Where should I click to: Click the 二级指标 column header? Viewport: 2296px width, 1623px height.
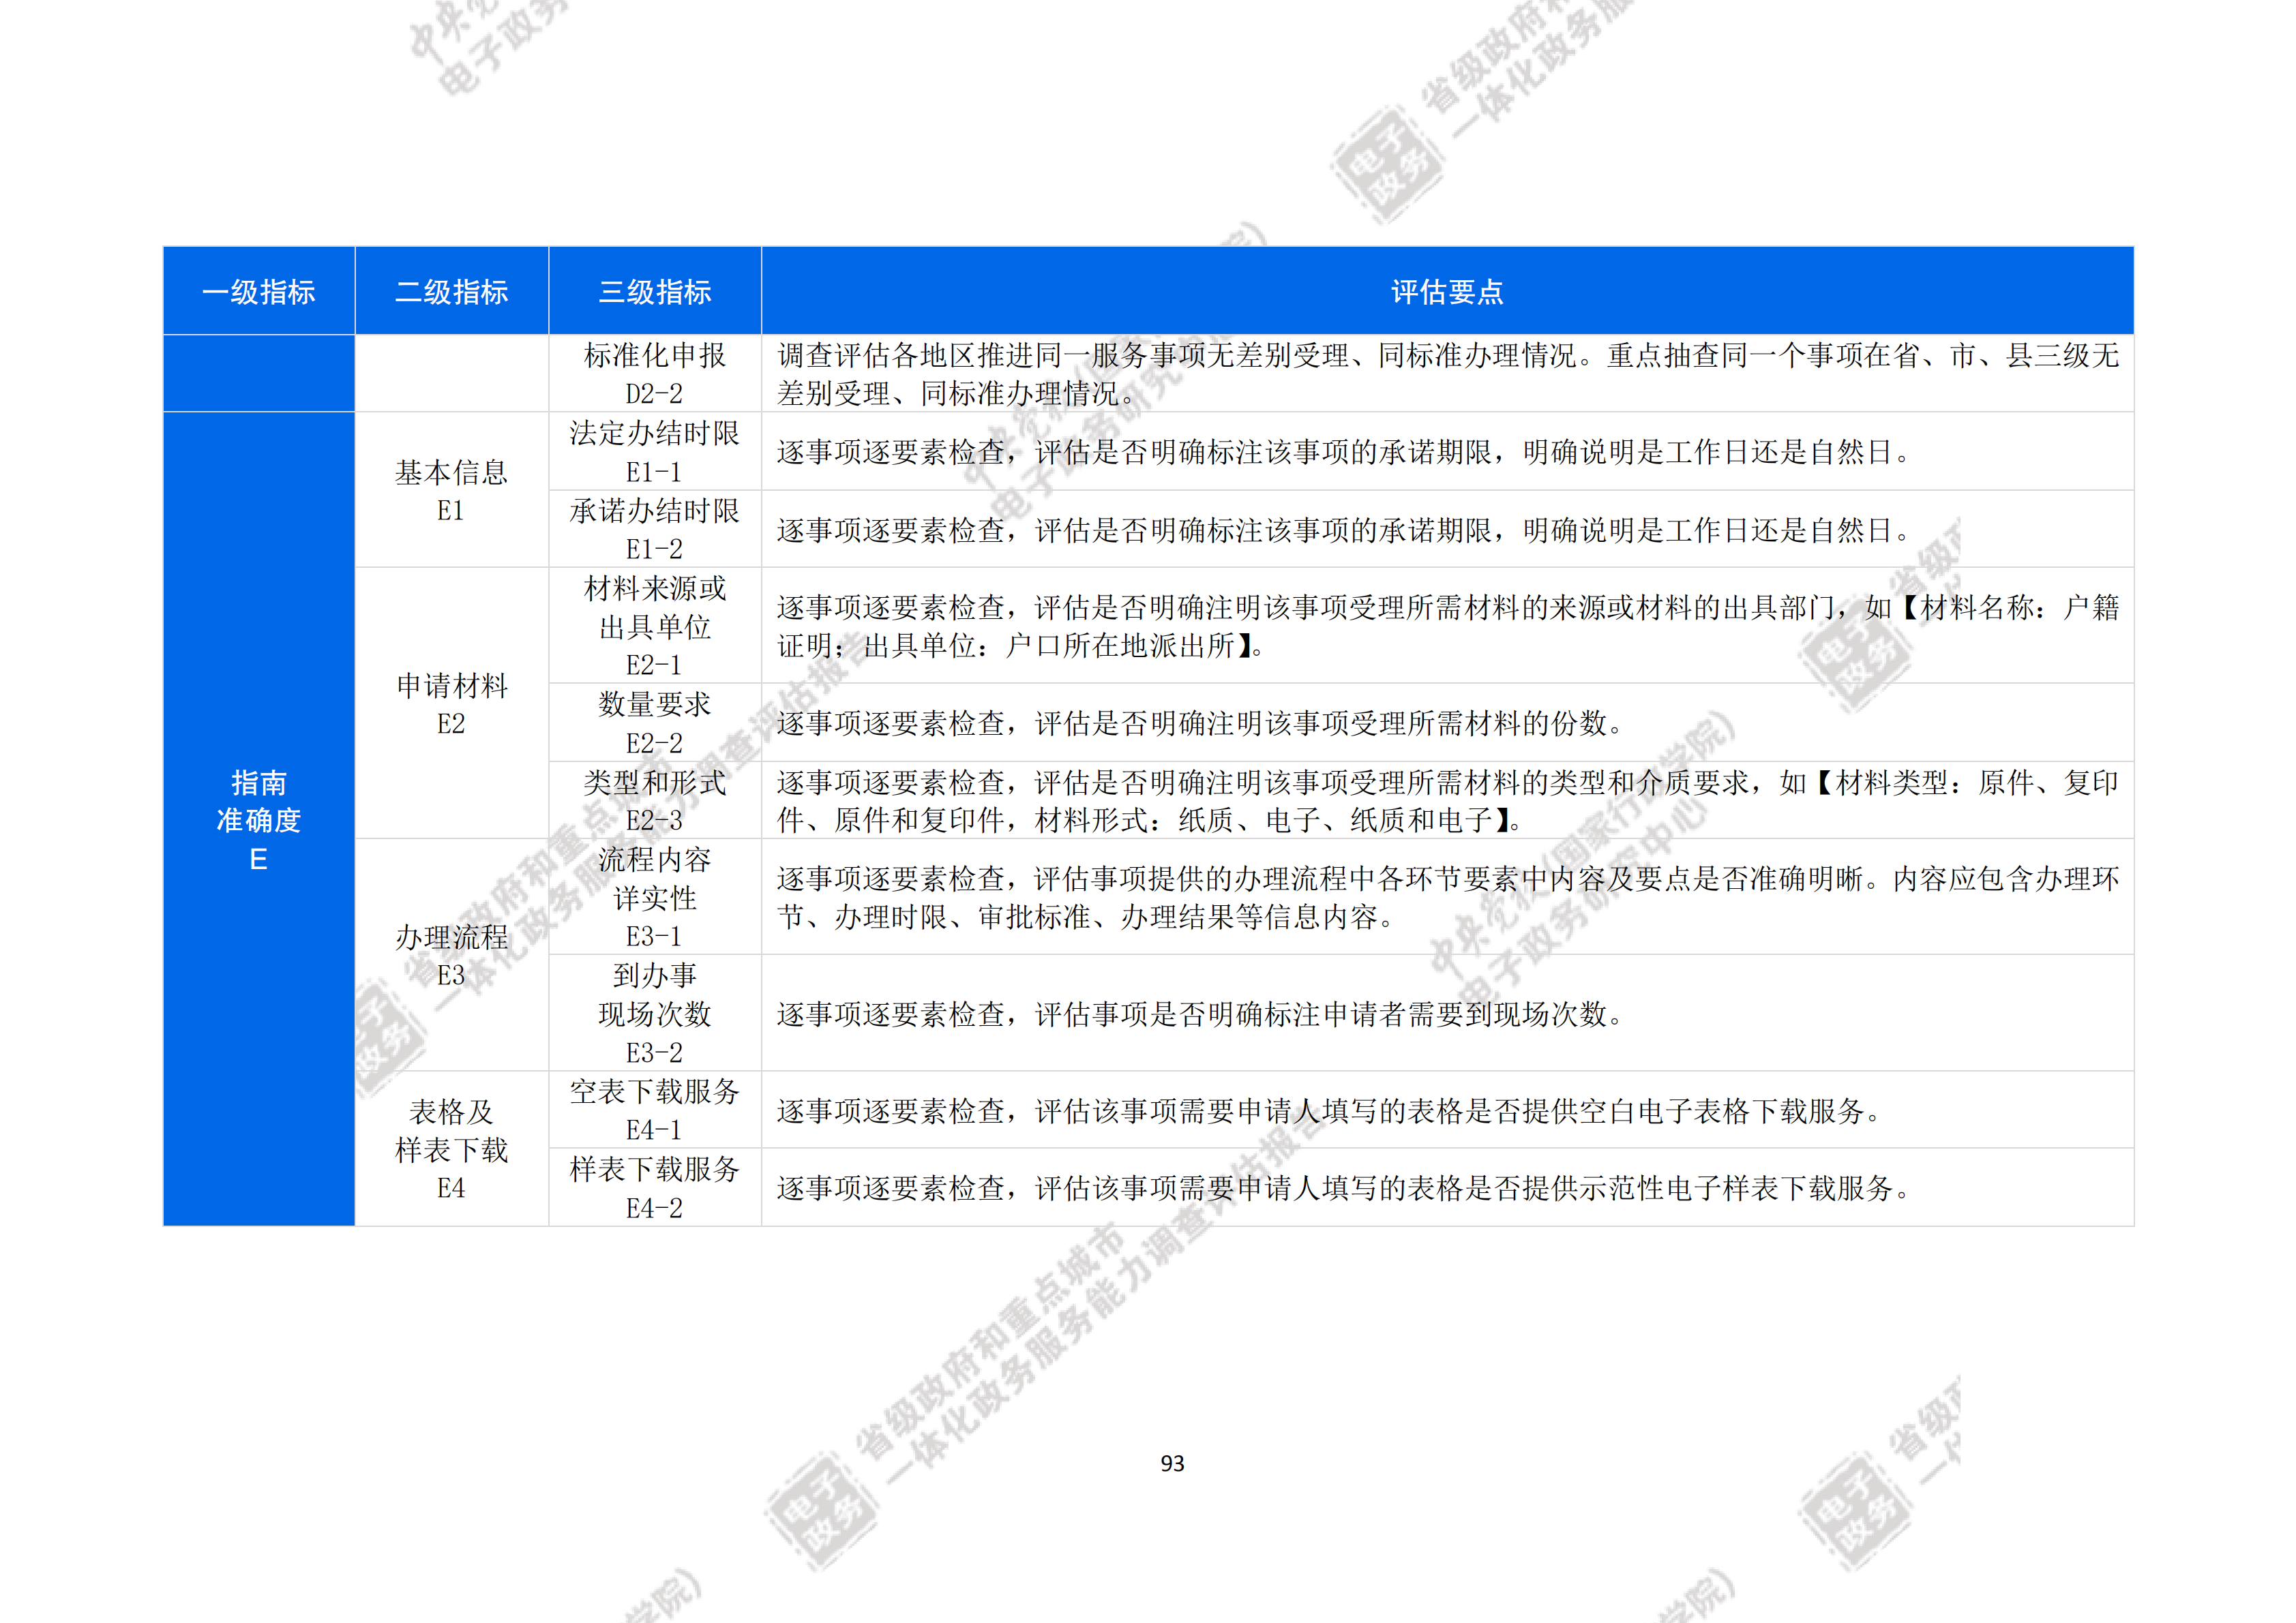coord(452,292)
